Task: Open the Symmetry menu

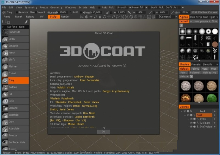Action: 31,7
